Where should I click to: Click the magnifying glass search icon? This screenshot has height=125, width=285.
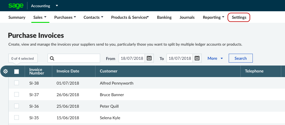click(52, 58)
